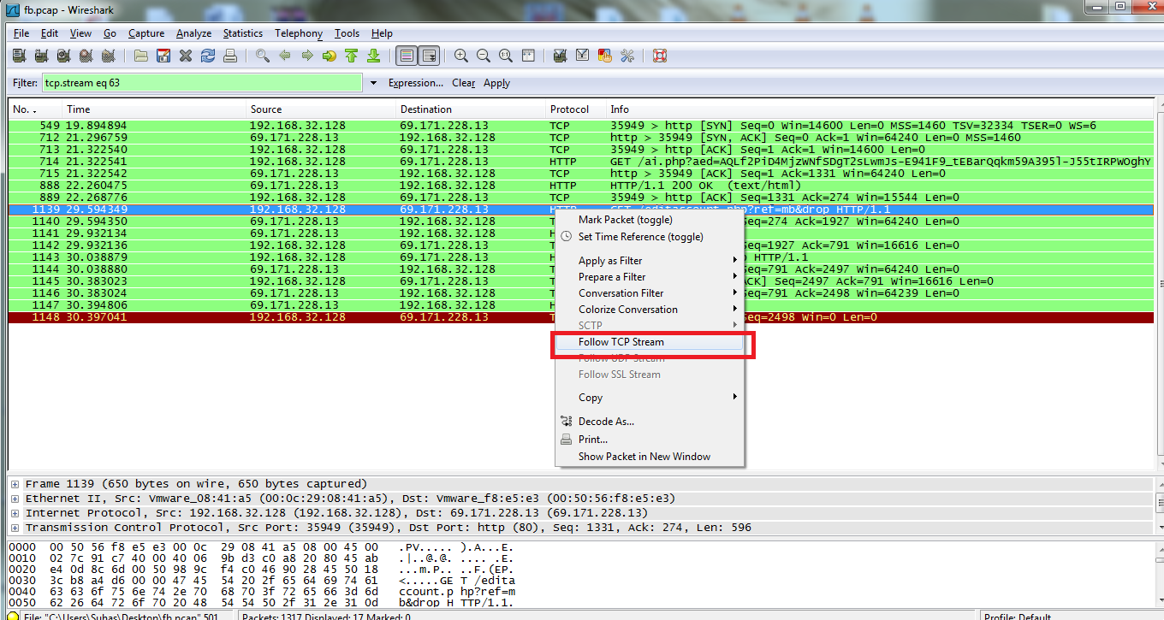Image resolution: width=1164 pixels, height=620 pixels.
Task: Open the Capture menu
Action: (x=146, y=33)
